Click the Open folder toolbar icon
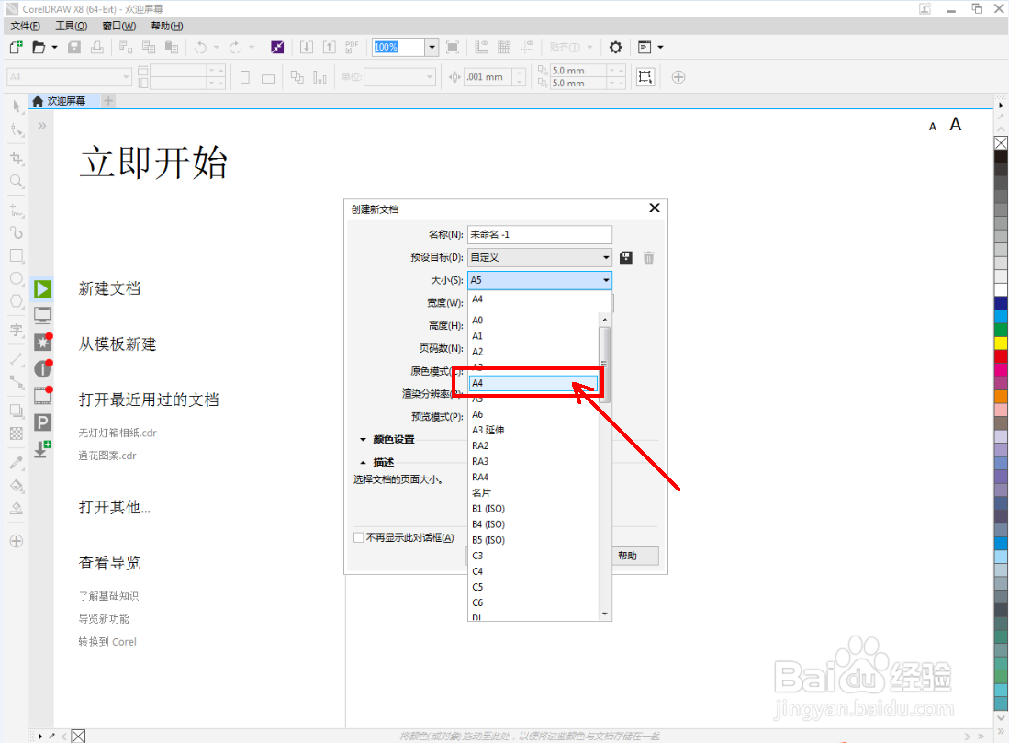1009x743 pixels. tap(39, 47)
